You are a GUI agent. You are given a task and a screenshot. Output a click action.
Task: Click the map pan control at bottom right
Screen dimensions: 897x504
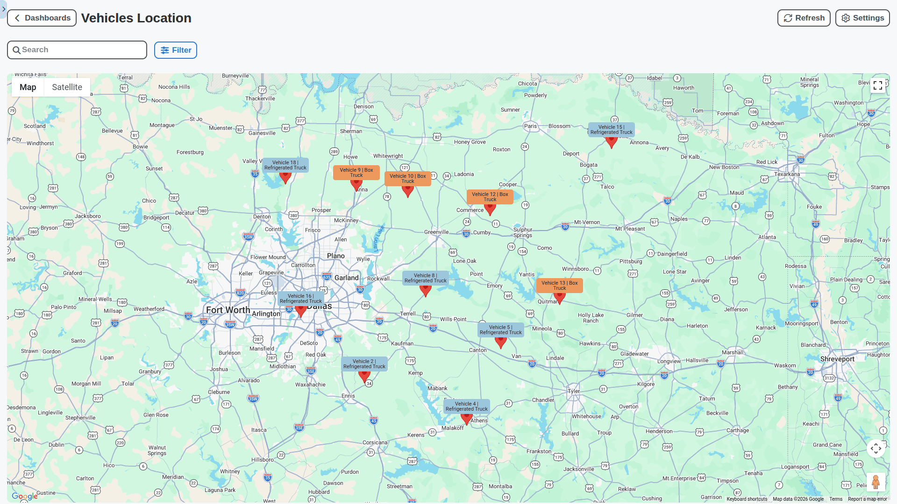(876, 448)
